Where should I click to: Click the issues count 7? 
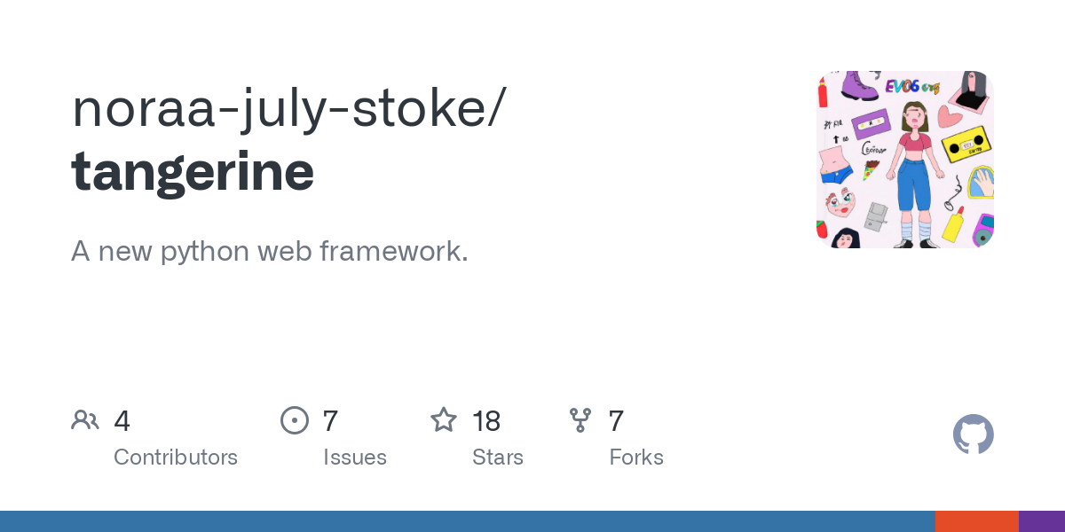click(330, 421)
